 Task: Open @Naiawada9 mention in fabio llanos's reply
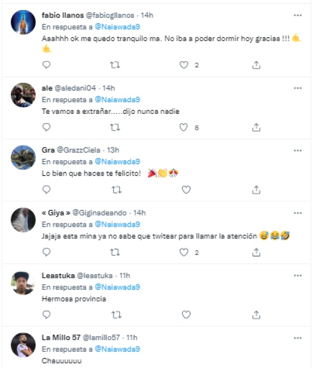[x=117, y=27]
